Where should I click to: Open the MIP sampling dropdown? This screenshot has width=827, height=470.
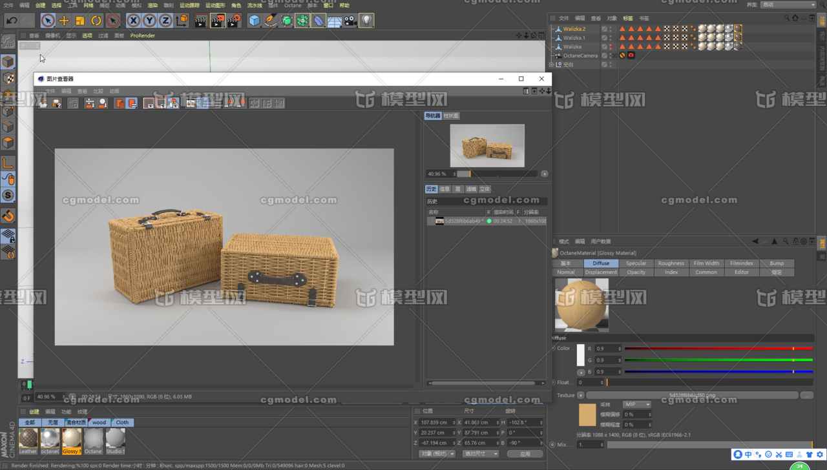636,404
